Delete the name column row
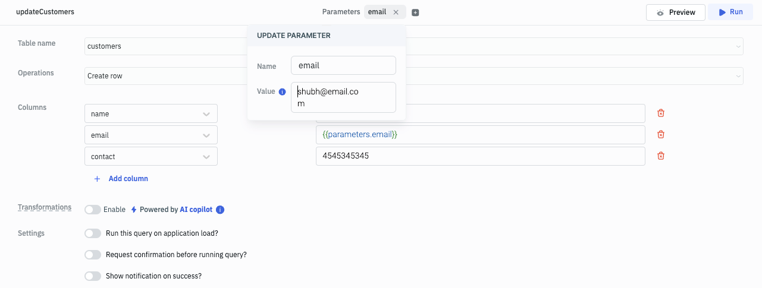The image size is (762, 288). pyautogui.click(x=660, y=113)
